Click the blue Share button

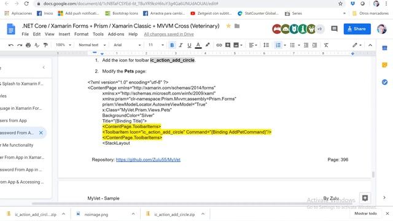click(357, 29)
